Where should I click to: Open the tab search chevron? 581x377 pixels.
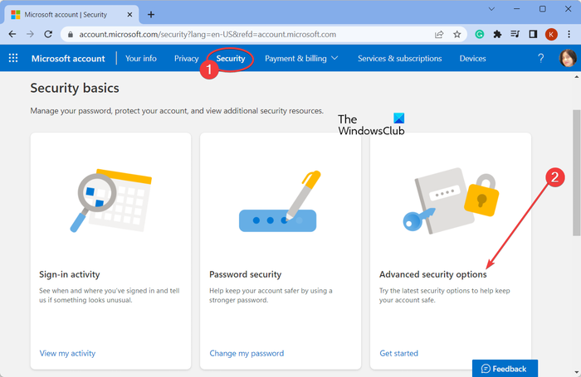tap(491, 9)
